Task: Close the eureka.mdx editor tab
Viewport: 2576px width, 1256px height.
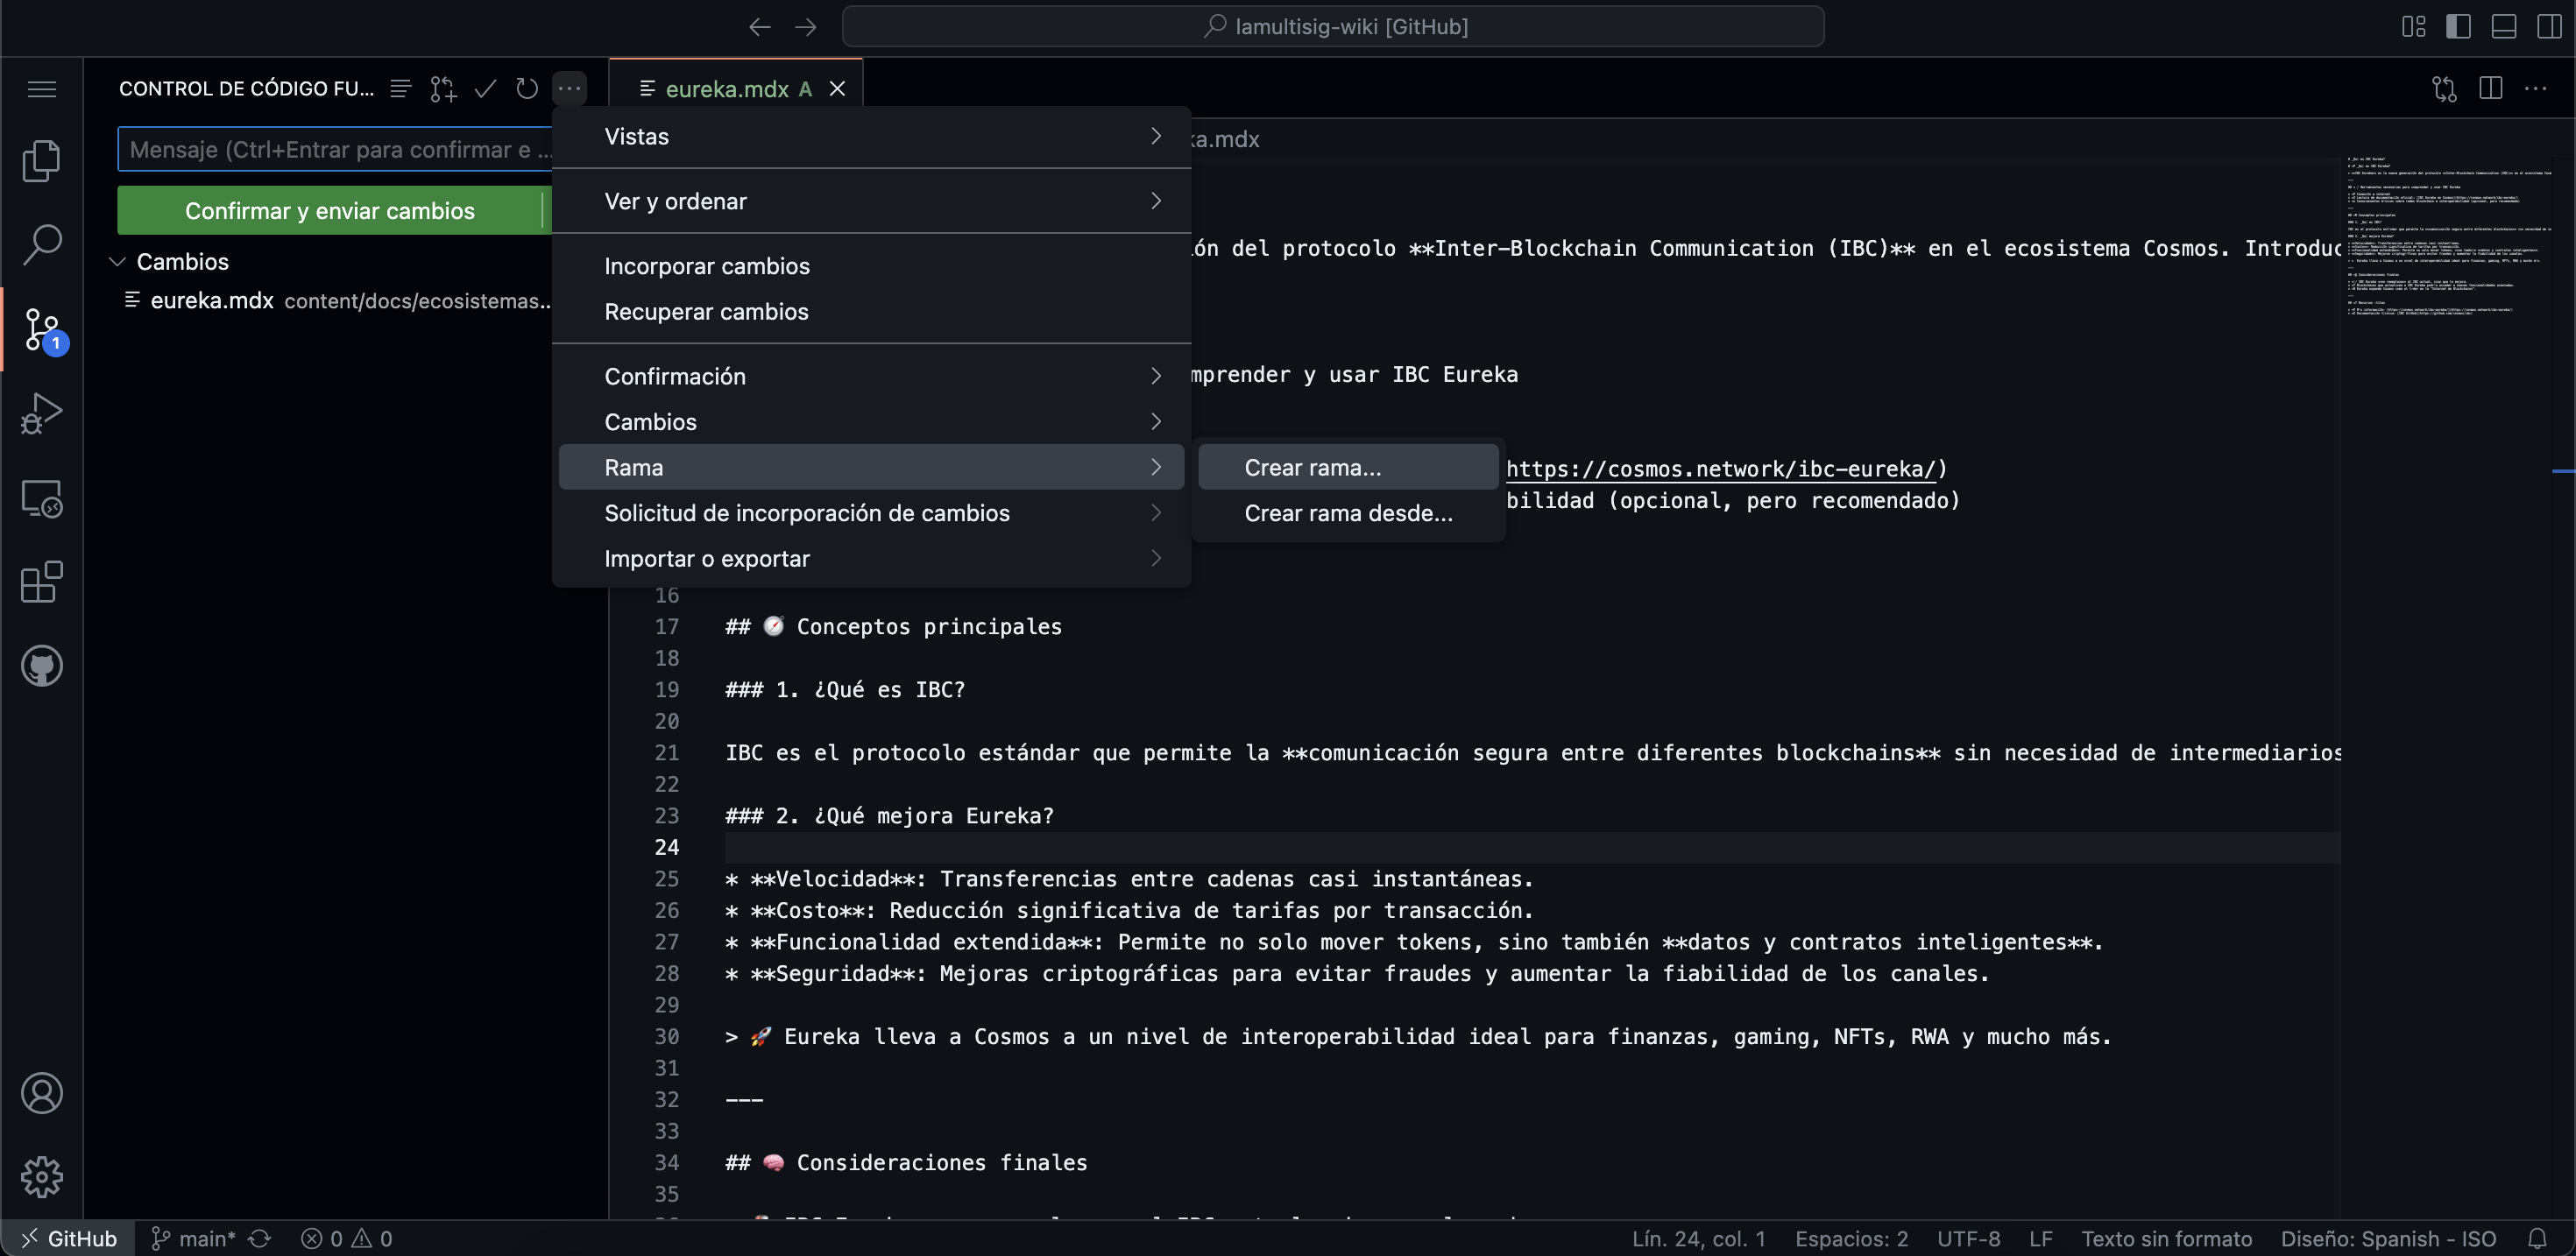Action: [x=837, y=89]
